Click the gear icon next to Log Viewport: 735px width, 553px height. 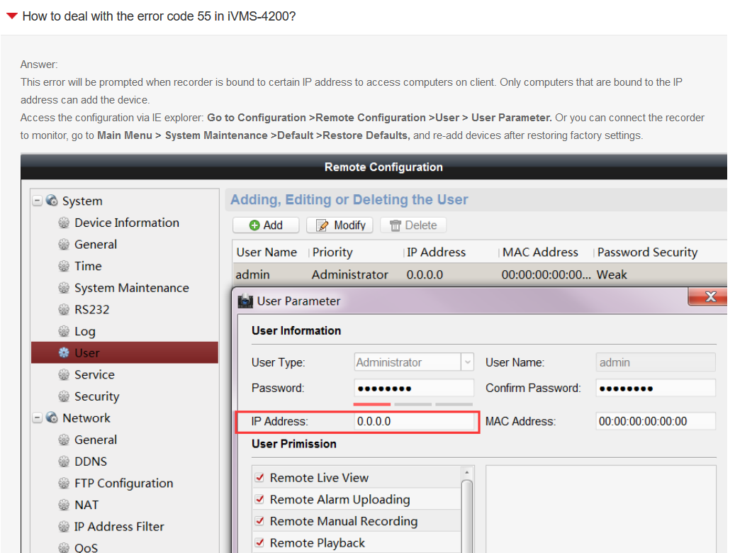pyautogui.click(x=63, y=332)
